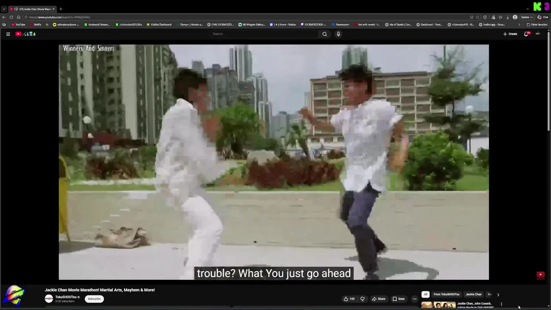Open the Netflix bookmark

point(35,25)
